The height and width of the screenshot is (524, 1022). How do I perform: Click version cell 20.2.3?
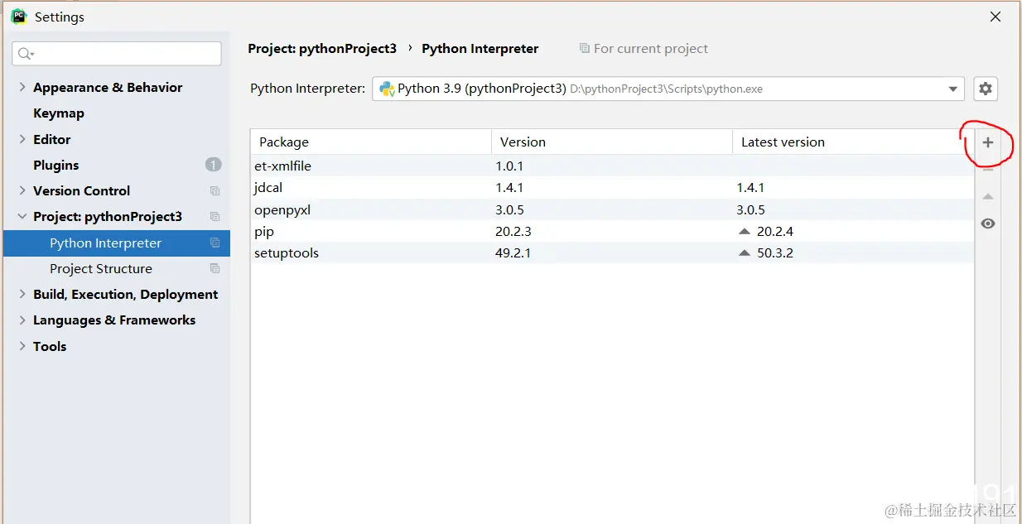click(x=513, y=231)
